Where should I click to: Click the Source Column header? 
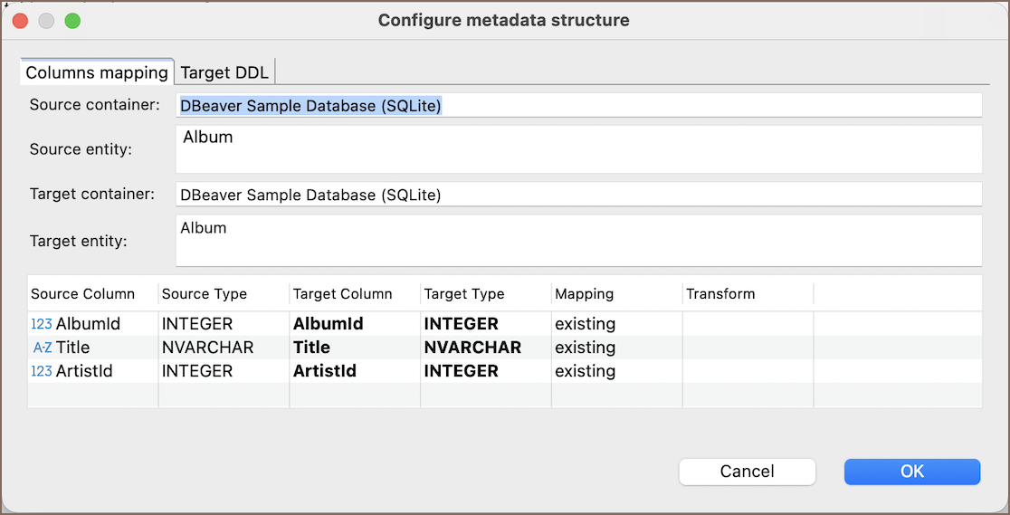click(x=83, y=294)
